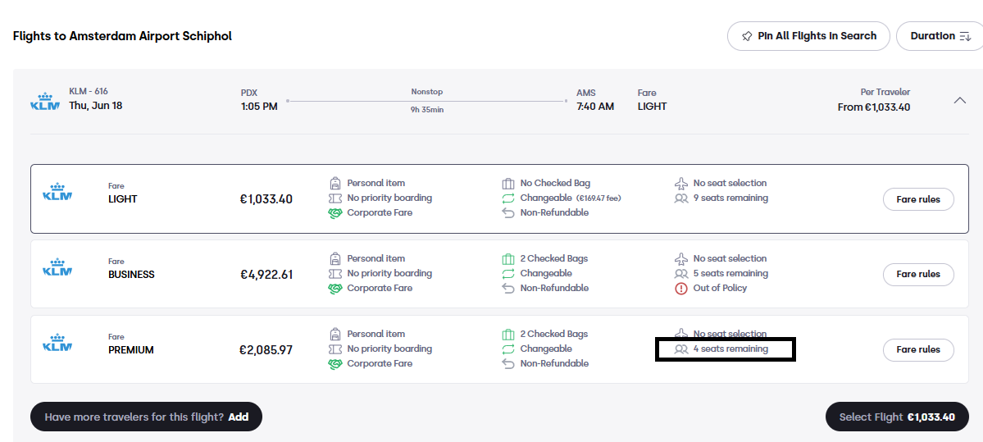Click the Personal item backpack icon in PREMIUM row
The width and height of the screenshot is (983, 442).
[335, 334]
